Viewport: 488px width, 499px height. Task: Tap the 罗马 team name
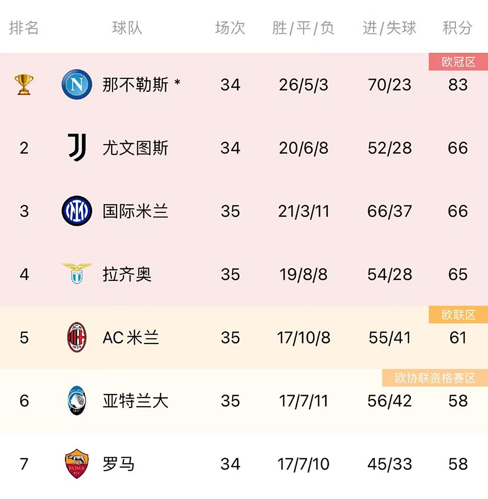point(118,464)
